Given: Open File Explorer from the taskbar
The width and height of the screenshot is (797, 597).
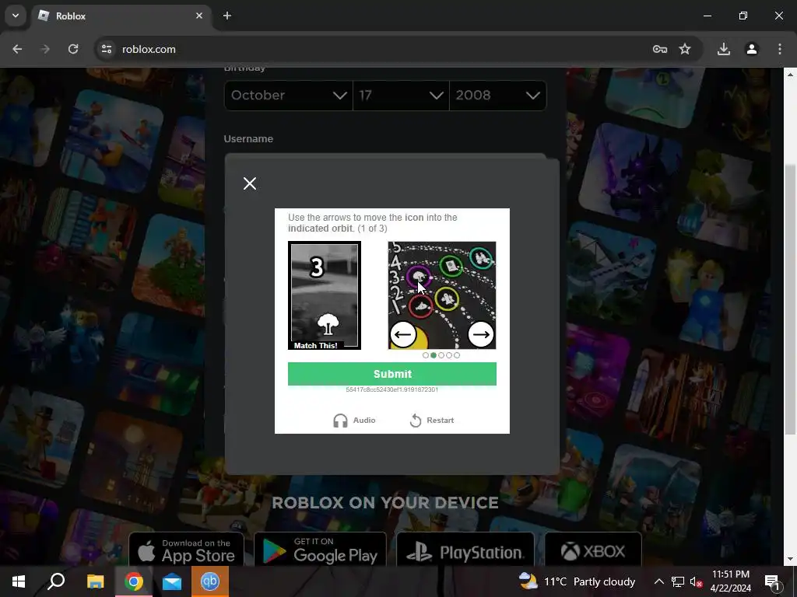Looking at the screenshot, I should point(95,581).
